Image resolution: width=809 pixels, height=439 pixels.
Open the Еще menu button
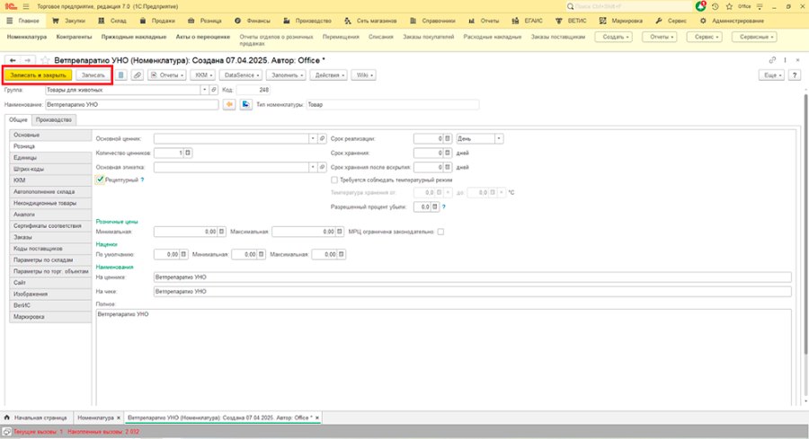772,75
